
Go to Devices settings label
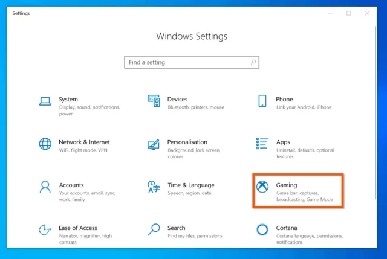(x=177, y=99)
